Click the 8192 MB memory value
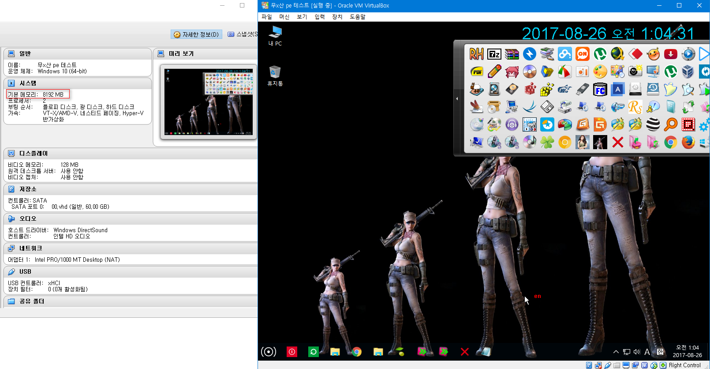 click(x=53, y=94)
